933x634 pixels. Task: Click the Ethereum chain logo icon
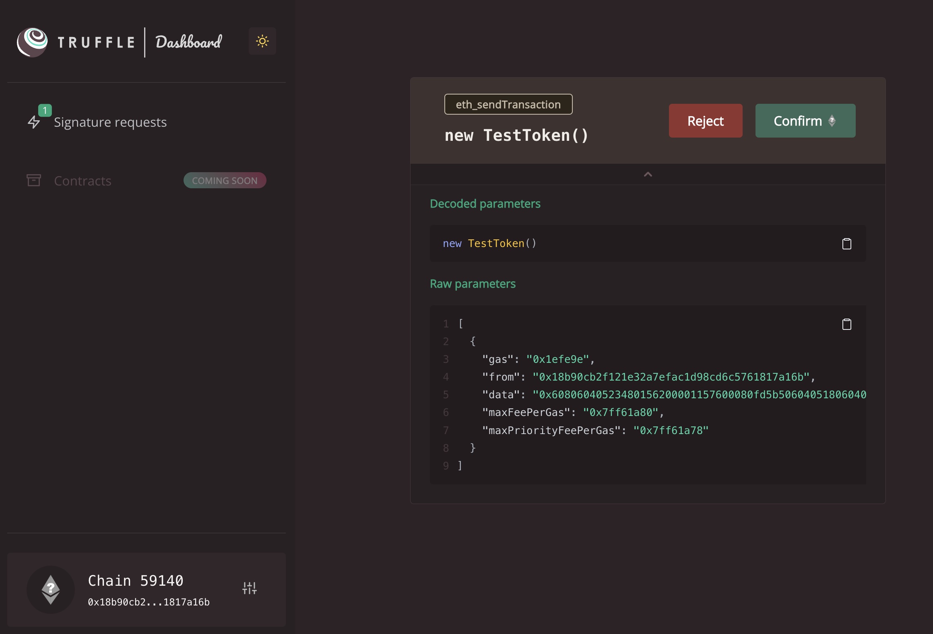tap(51, 590)
